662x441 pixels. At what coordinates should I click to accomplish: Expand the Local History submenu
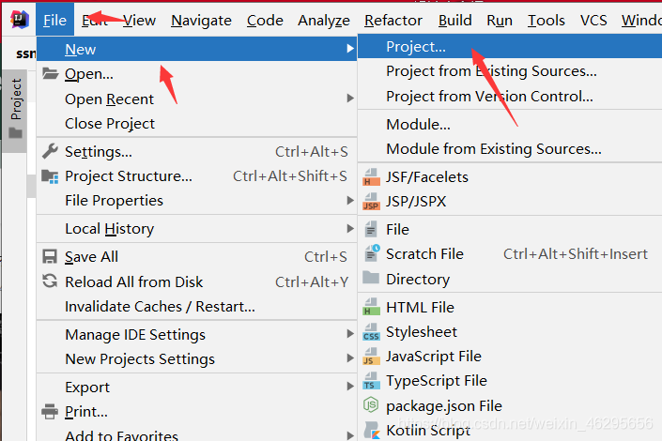pyautogui.click(x=350, y=229)
